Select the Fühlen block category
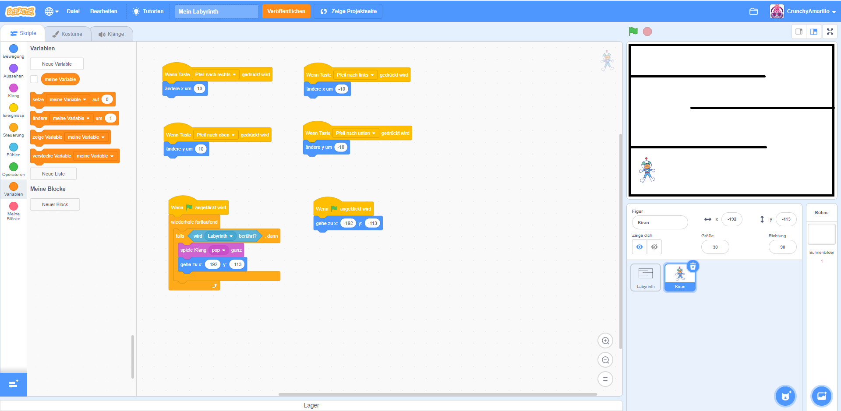 (14, 150)
